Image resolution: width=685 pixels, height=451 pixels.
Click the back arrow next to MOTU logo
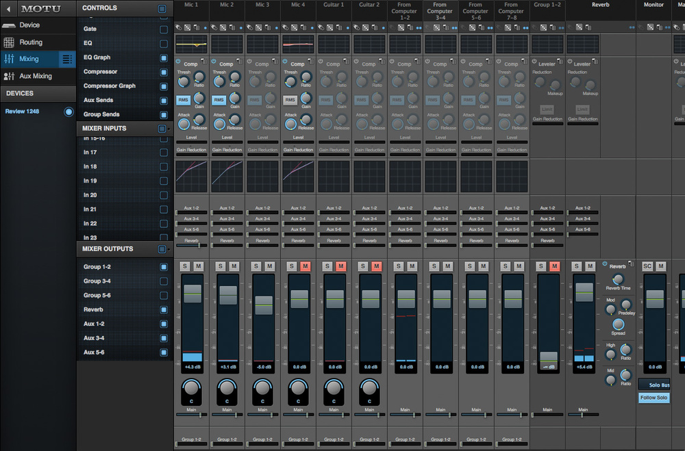pyautogui.click(x=8, y=9)
